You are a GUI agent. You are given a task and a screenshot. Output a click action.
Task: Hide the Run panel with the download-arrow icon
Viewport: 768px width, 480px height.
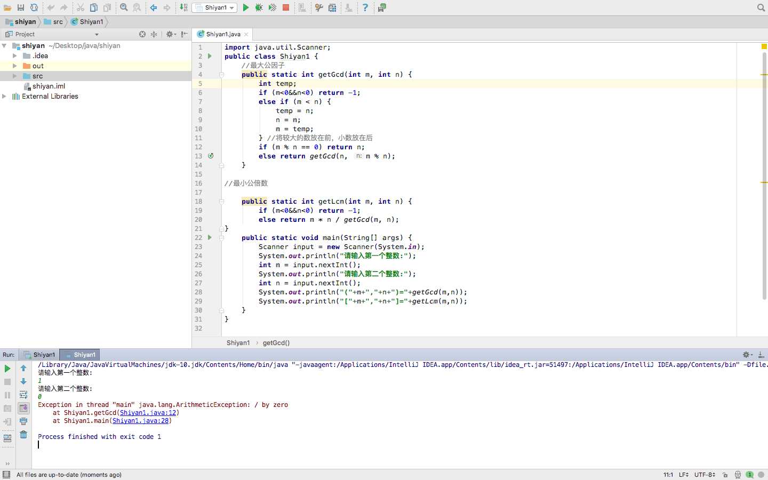click(761, 355)
